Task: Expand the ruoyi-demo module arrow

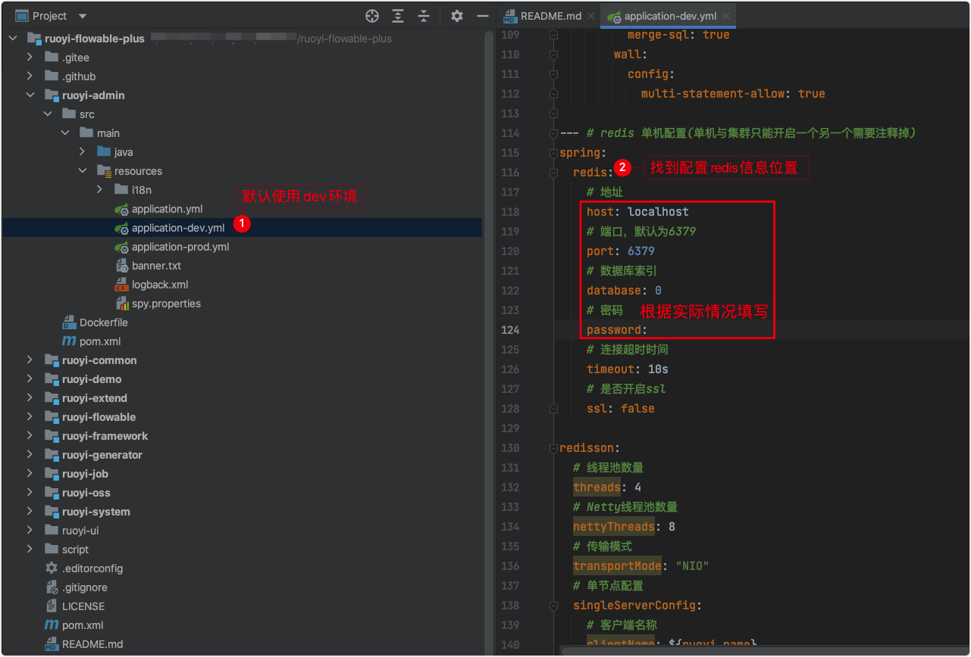Action: pyautogui.click(x=30, y=379)
